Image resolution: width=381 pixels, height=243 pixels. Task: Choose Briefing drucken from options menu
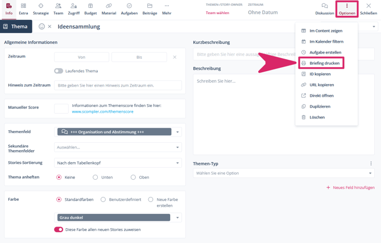[324, 63]
